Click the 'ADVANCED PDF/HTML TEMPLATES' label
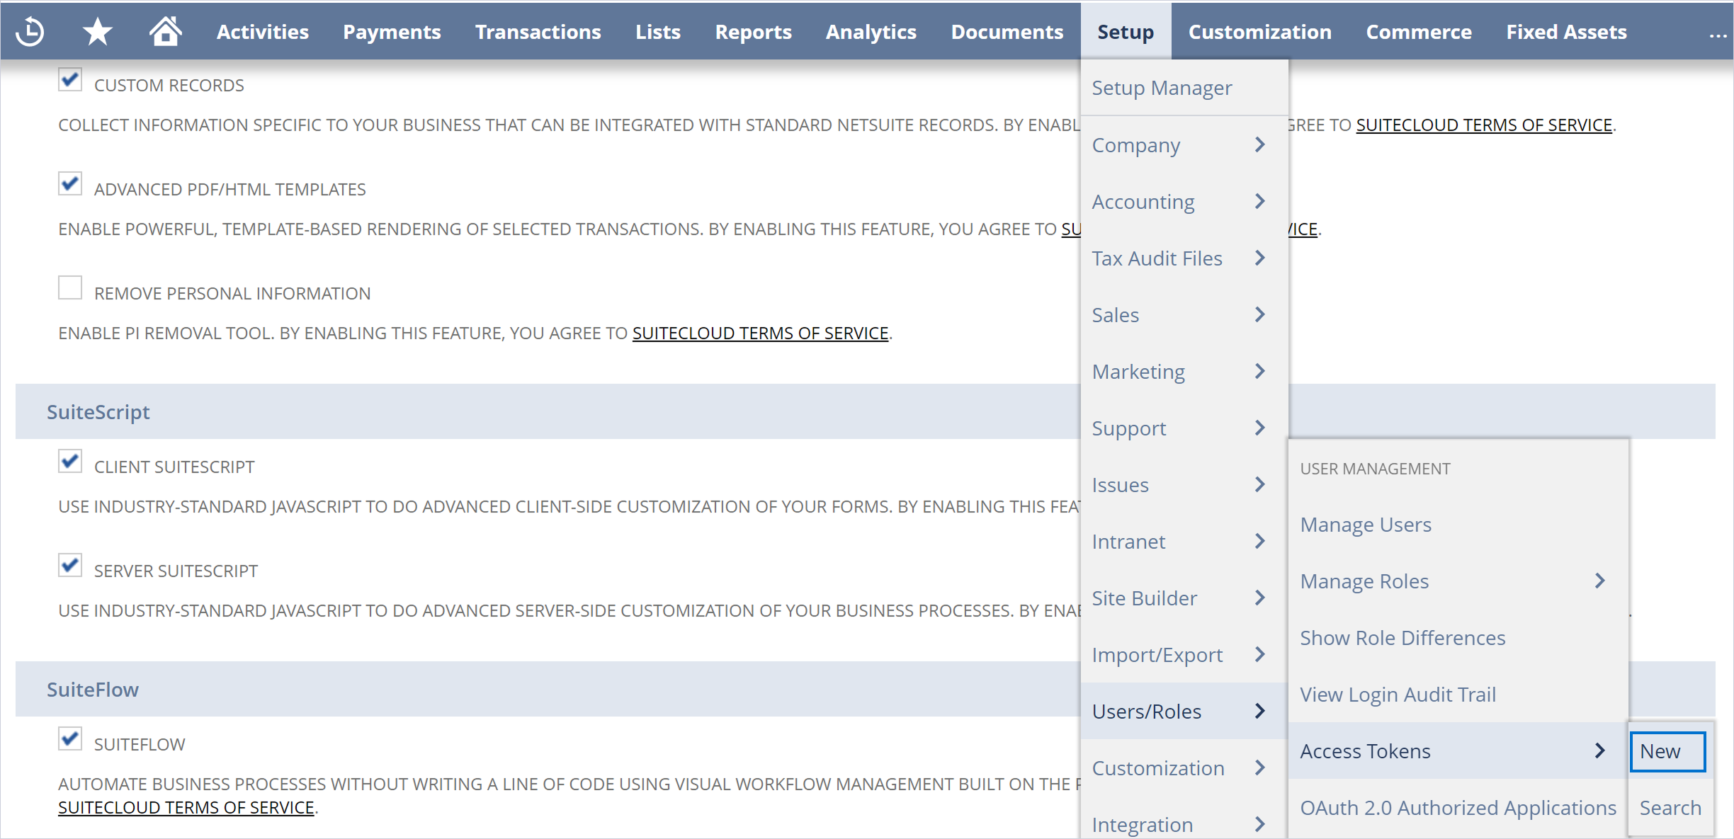This screenshot has height=839, width=1734. pyautogui.click(x=229, y=189)
